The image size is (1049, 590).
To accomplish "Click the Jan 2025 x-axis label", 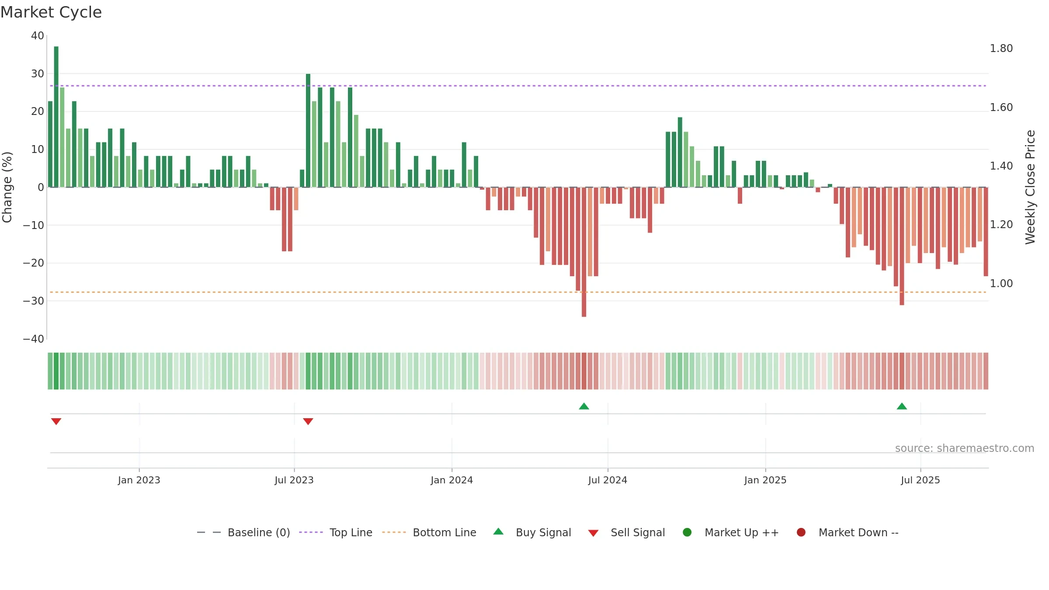I will pos(765,480).
